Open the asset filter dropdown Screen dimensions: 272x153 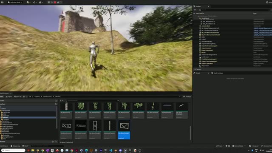pyautogui.click(x=61, y=101)
